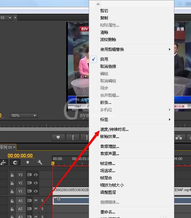Click the program monitor video preview
191x218 pixels.
pyautogui.click(x=78, y=67)
